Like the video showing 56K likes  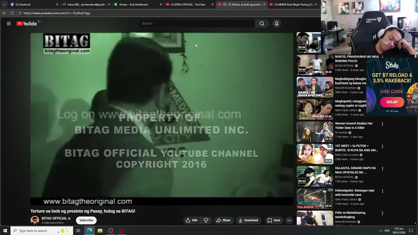click(x=191, y=220)
